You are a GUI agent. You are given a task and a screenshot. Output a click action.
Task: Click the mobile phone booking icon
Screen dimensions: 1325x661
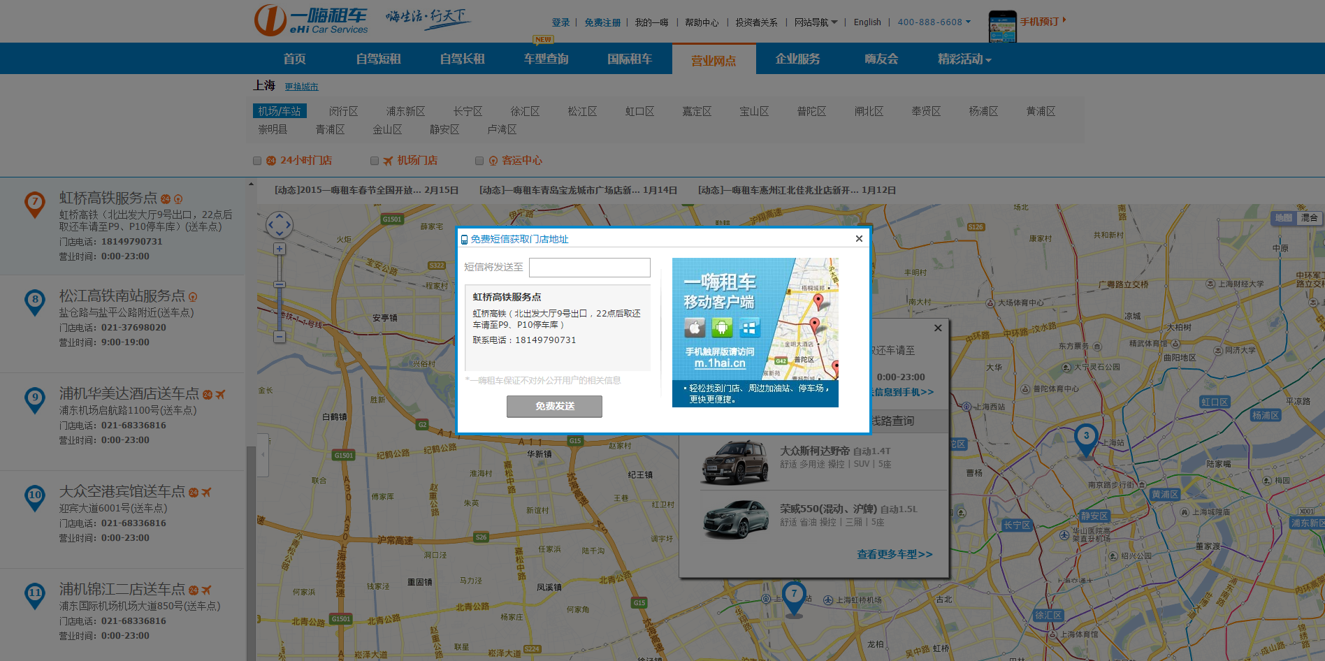(1002, 27)
